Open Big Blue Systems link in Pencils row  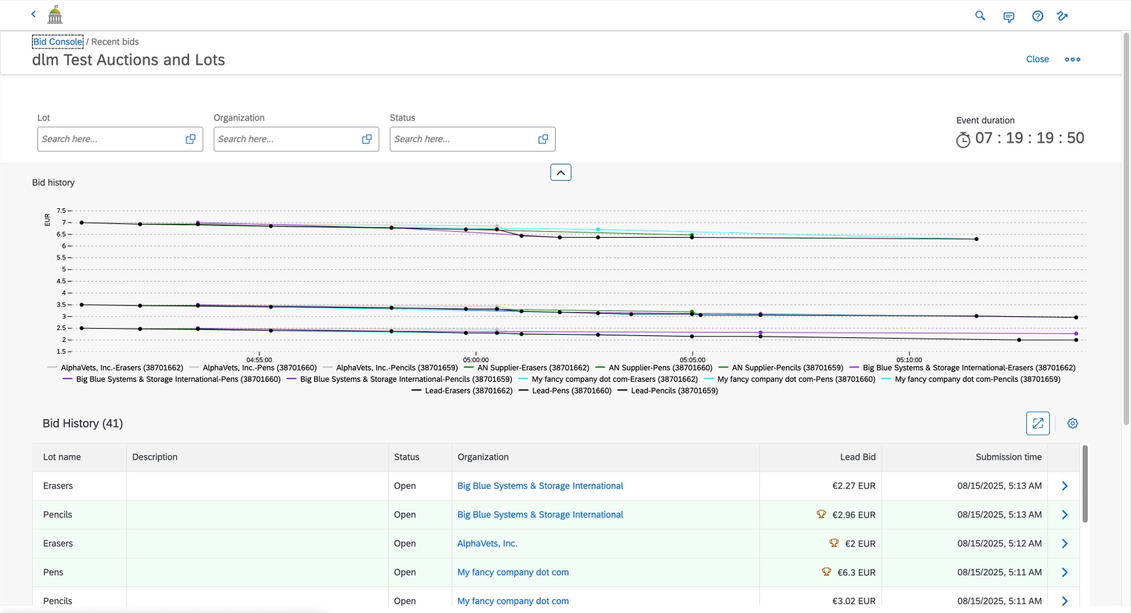tap(540, 515)
